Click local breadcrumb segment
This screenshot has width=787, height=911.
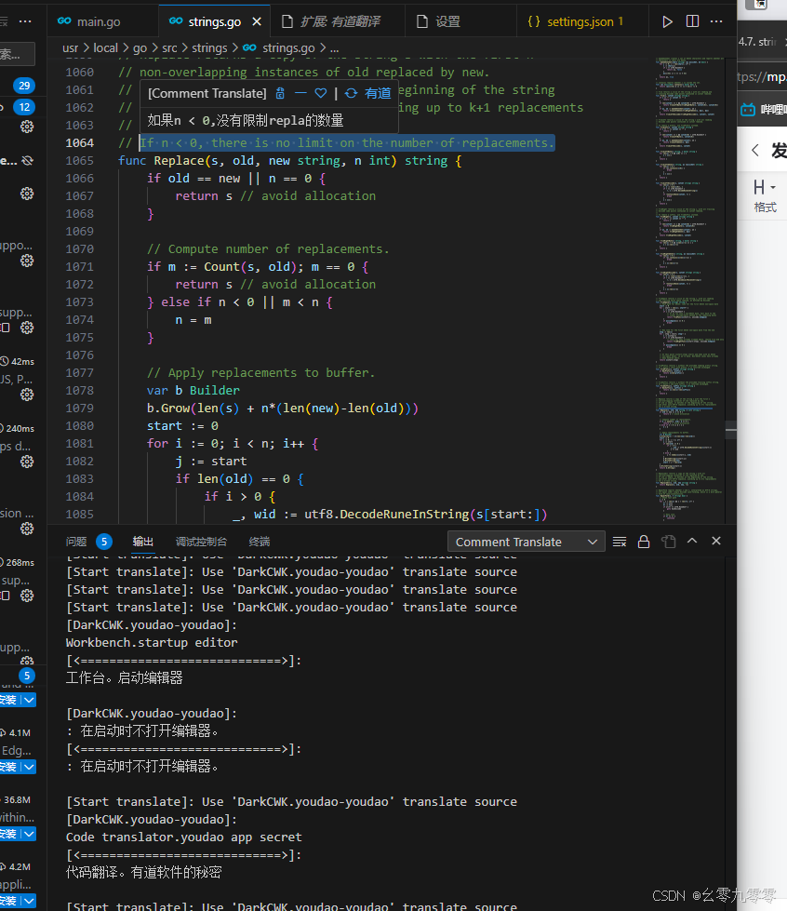click(x=106, y=47)
